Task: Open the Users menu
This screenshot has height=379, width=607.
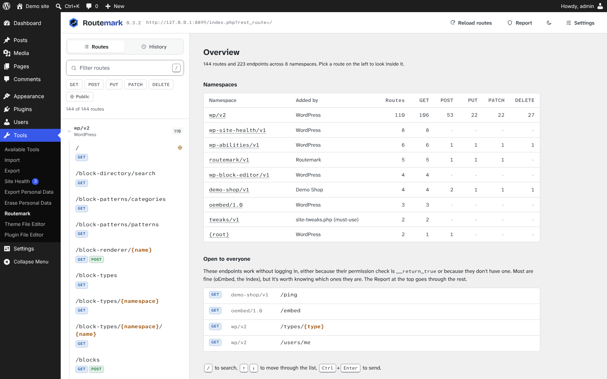Action: (30, 122)
